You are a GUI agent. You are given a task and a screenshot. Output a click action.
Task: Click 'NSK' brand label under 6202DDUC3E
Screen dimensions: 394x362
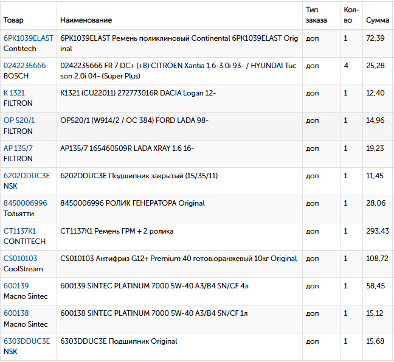point(10,186)
